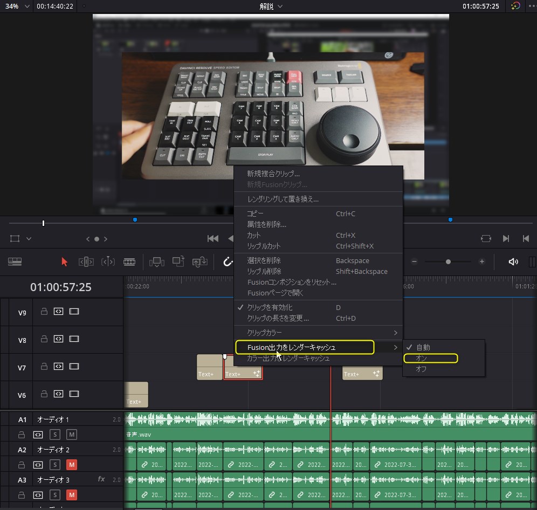Lock the V7 video track
537x510 pixels.
tap(44, 366)
